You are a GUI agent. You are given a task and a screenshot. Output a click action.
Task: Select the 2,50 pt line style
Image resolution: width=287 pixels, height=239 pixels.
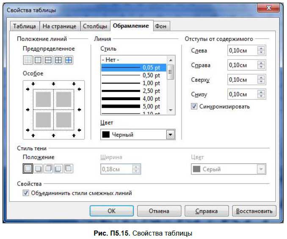pyautogui.click(x=134, y=91)
